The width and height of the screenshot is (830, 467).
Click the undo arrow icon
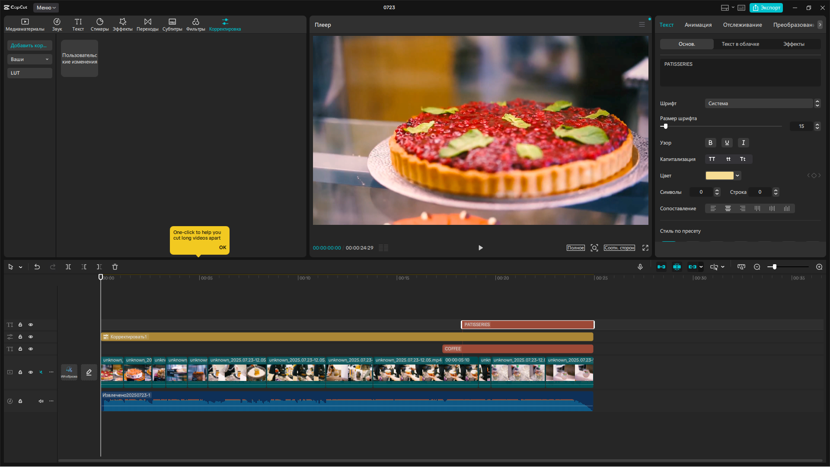coord(37,267)
